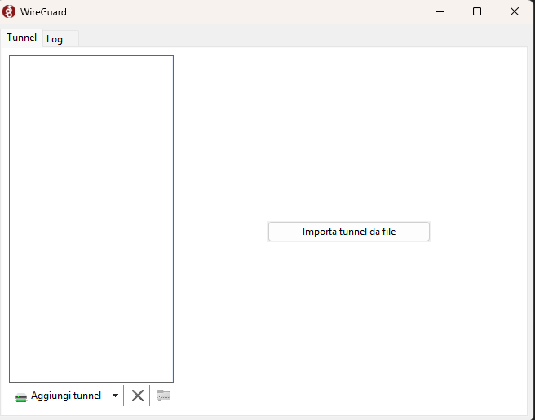Click the green network adapter icon
The image size is (535, 420).
pyautogui.click(x=21, y=396)
